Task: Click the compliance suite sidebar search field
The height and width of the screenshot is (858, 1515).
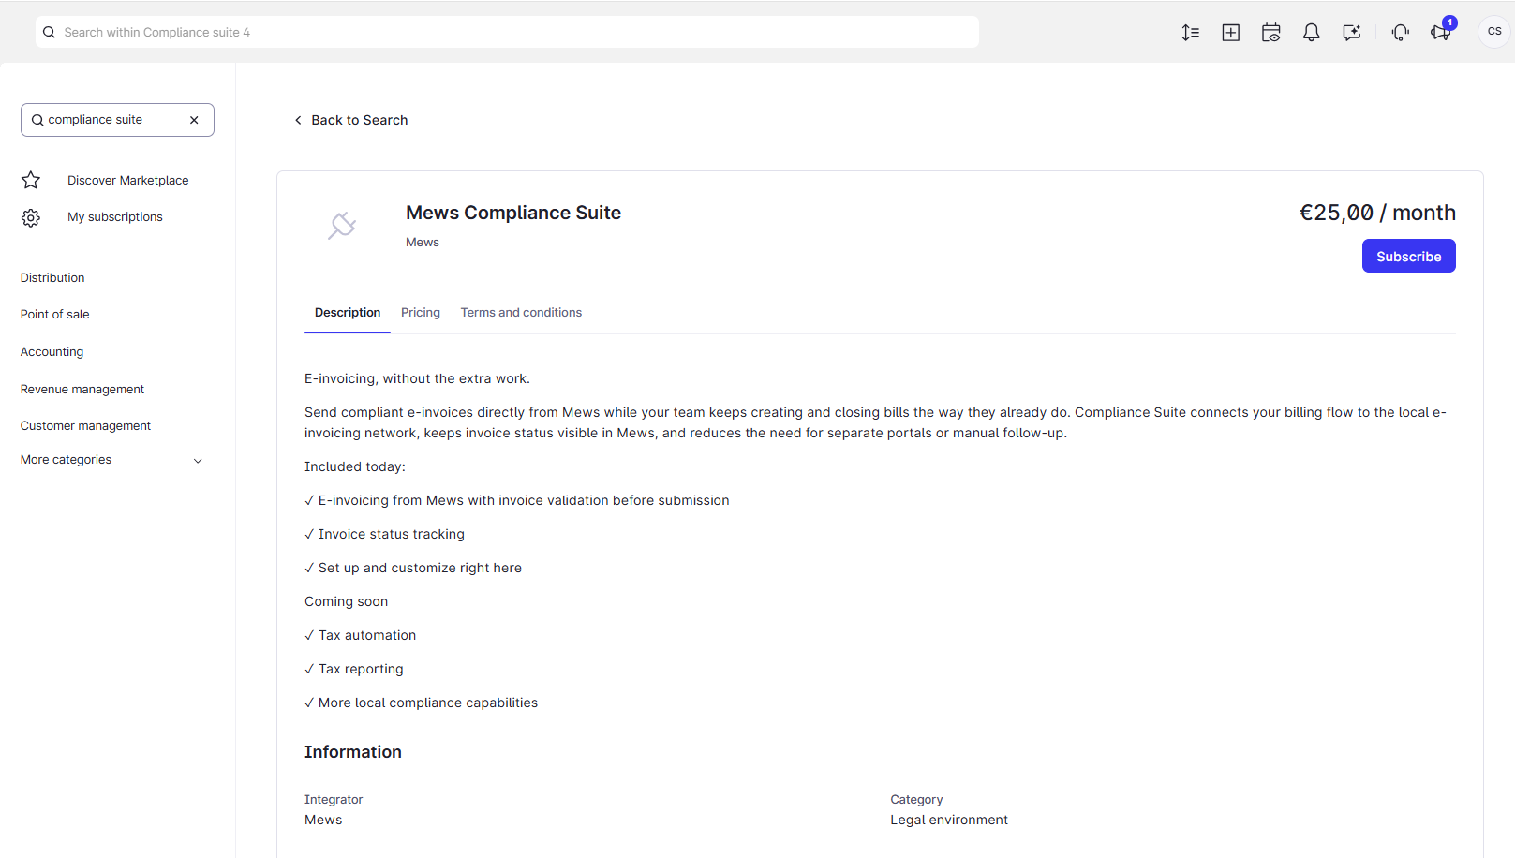Action: [117, 120]
